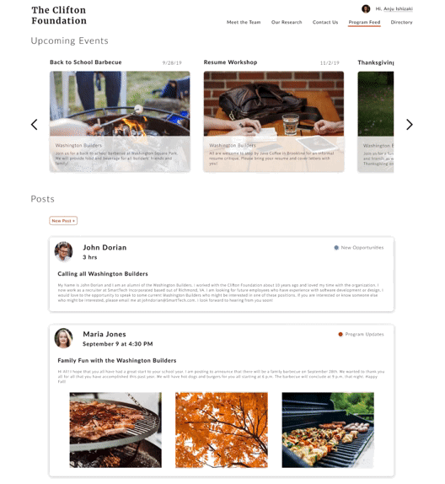Navigate to Contact Us
This screenshot has width=445, height=484.
pos(325,22)
